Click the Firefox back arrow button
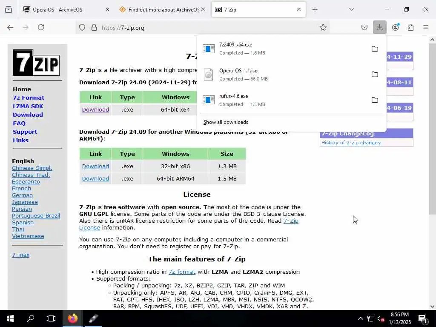The height and width of the screenshot is (327, 436). (x=10, y=27)
